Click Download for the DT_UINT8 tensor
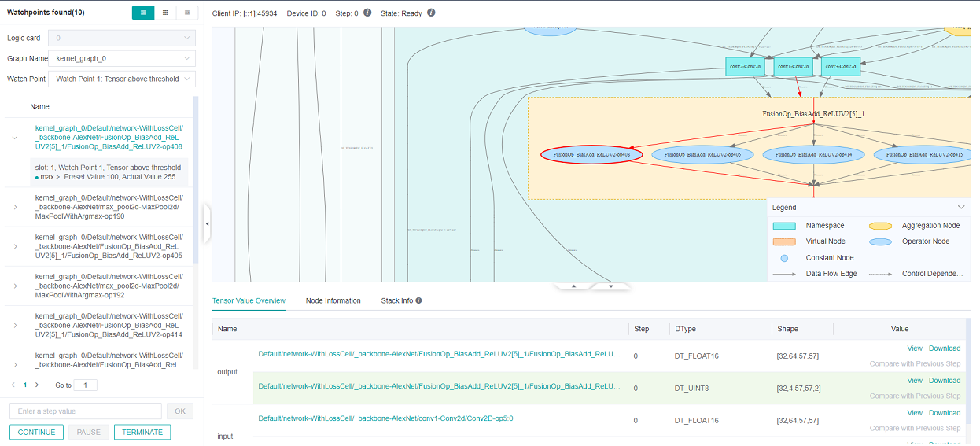Screen dimensions: 980x446 pos(944,381)
